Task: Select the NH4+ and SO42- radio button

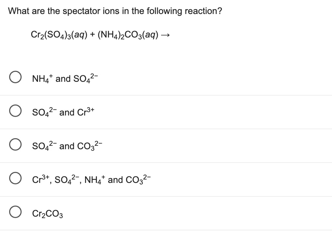Action: (15, 78)
